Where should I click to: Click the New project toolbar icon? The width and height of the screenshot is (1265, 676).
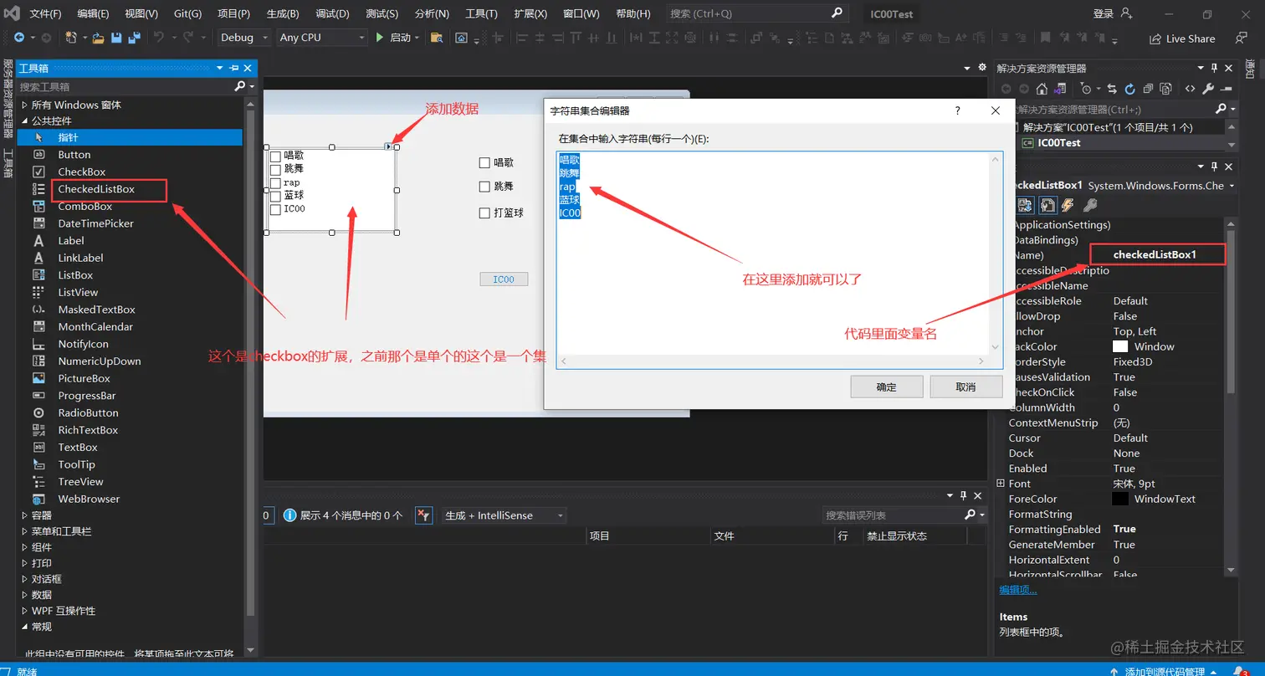pyautogui.click(x=71, y=38)
